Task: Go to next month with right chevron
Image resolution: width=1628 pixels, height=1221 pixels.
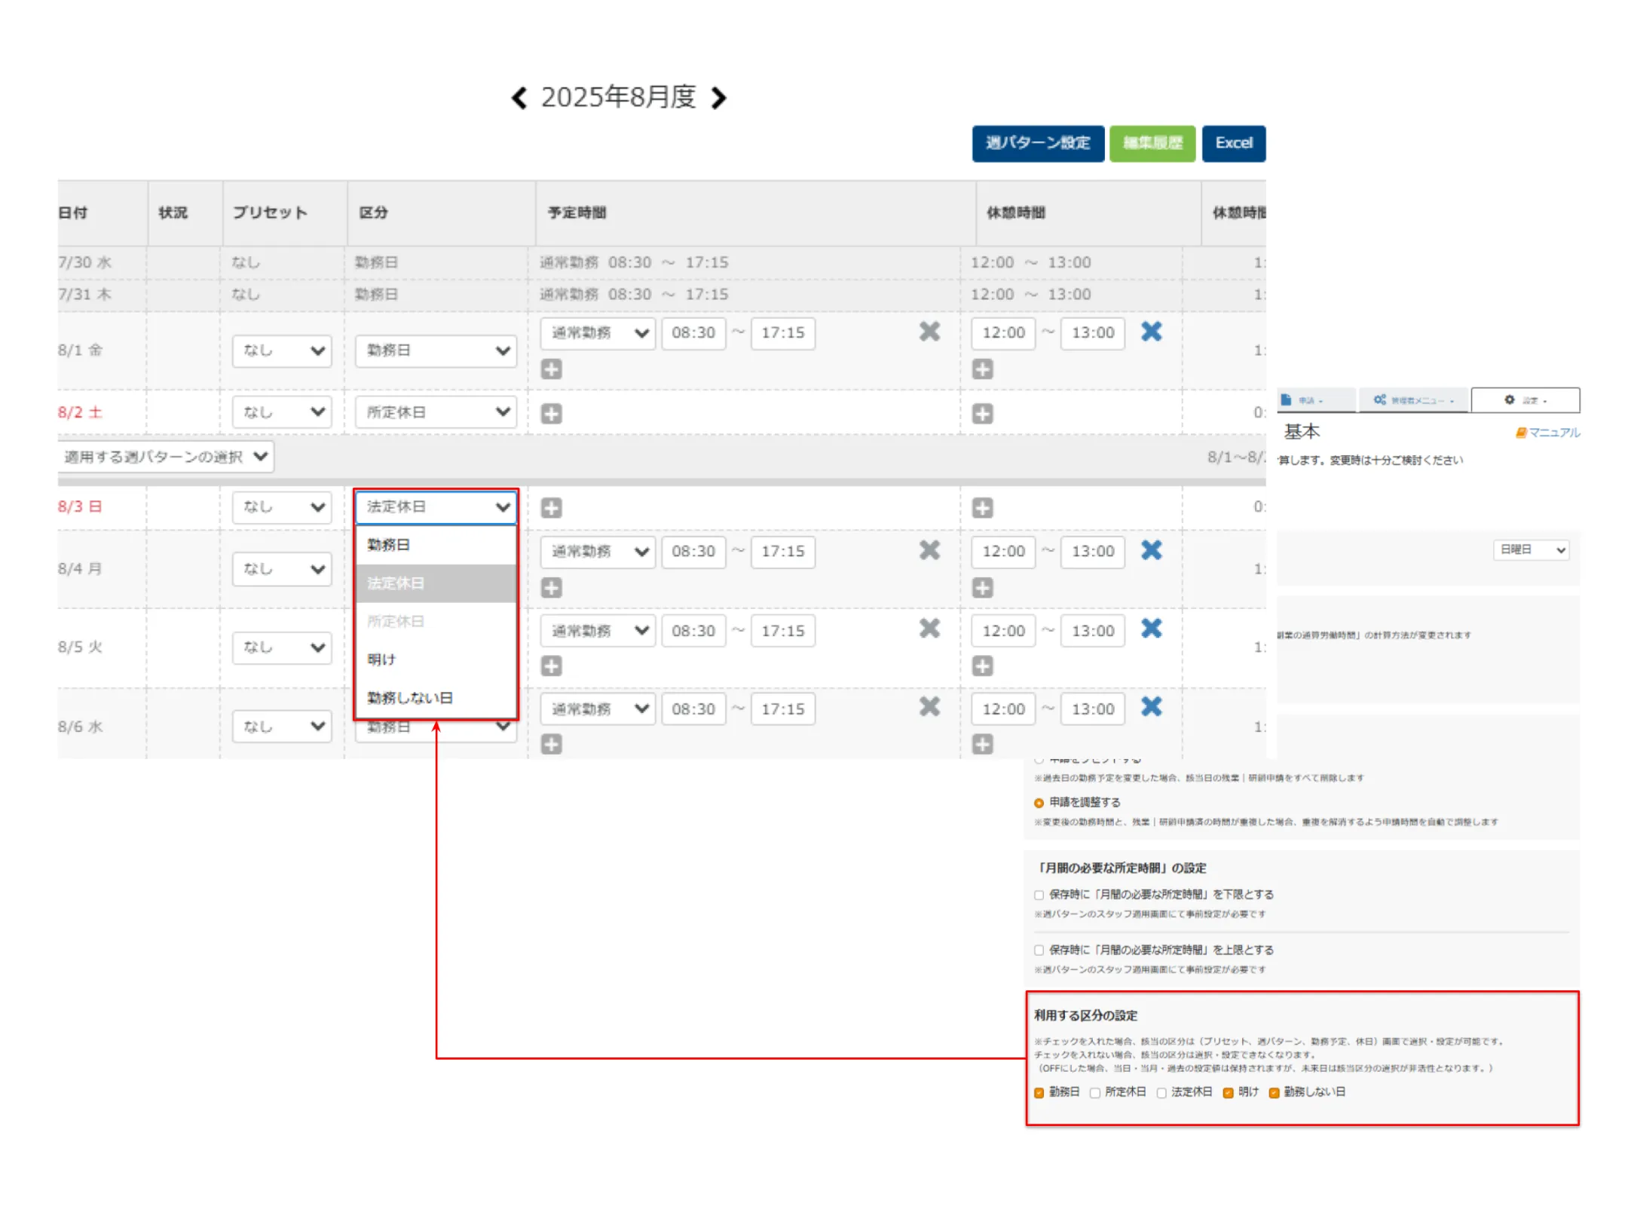Action: [x=719, y=98]
